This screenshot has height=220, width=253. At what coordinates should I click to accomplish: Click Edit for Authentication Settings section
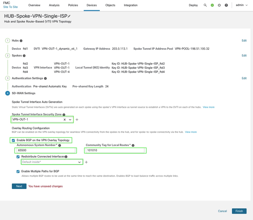244,78
